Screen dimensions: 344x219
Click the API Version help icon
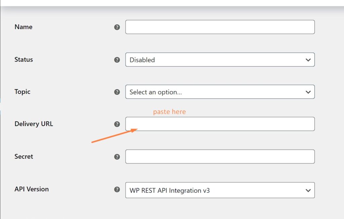[117, 189]
